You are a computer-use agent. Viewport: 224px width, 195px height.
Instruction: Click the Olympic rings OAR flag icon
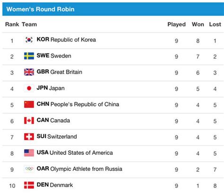29,169
